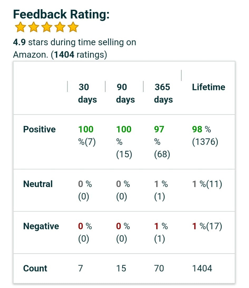
Task: Click the fifth gold rating star
Action: pos(73,27)
